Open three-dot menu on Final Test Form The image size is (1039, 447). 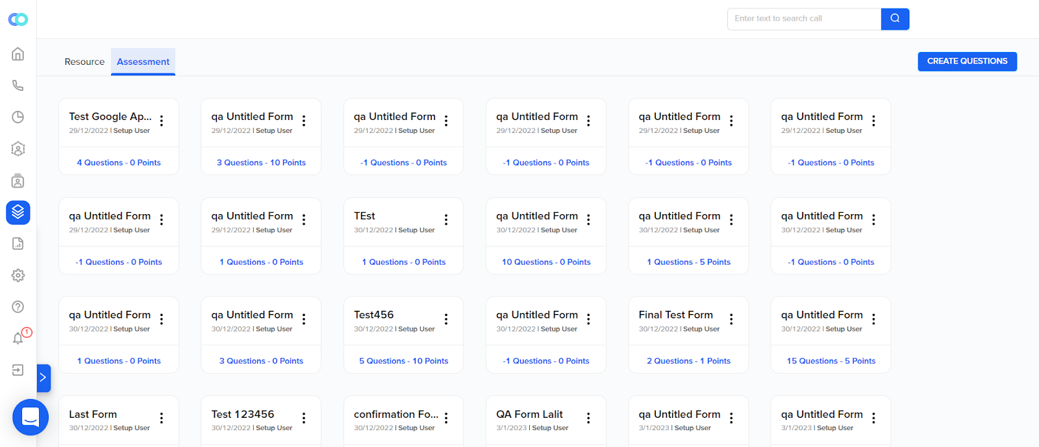tap(731, 319)
